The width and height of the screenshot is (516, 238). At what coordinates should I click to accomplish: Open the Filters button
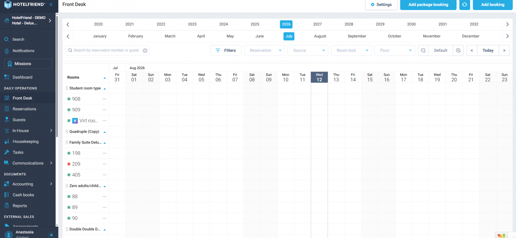[x=226, y=50]
